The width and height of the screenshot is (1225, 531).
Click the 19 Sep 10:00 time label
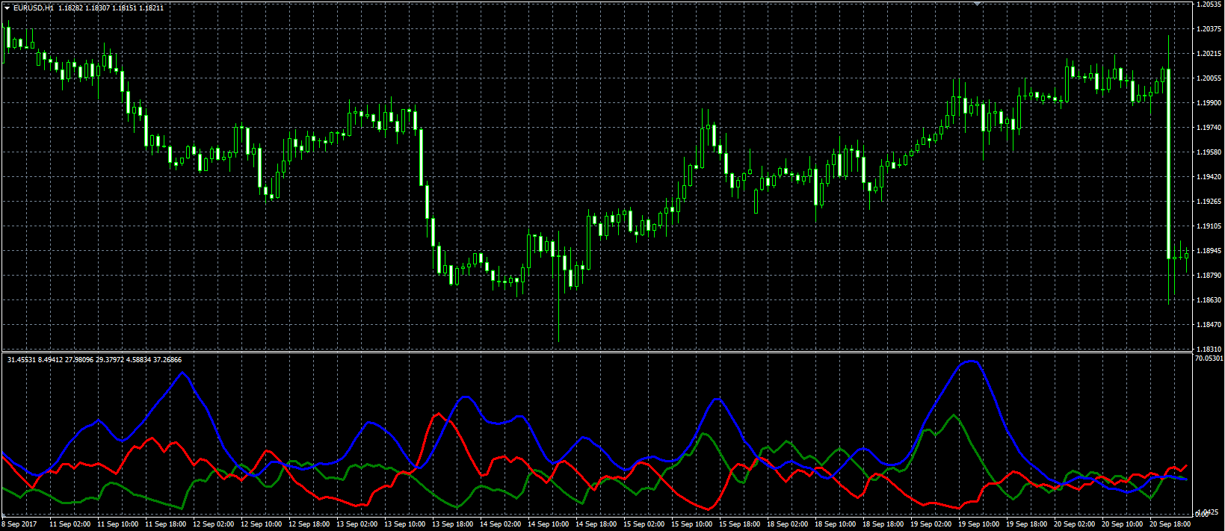tap(978, 524)
